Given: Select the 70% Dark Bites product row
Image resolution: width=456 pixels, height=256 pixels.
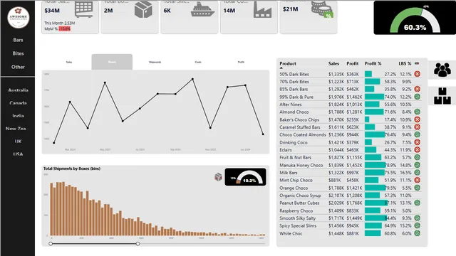Looking at the screenshot, I should [350, 82].
